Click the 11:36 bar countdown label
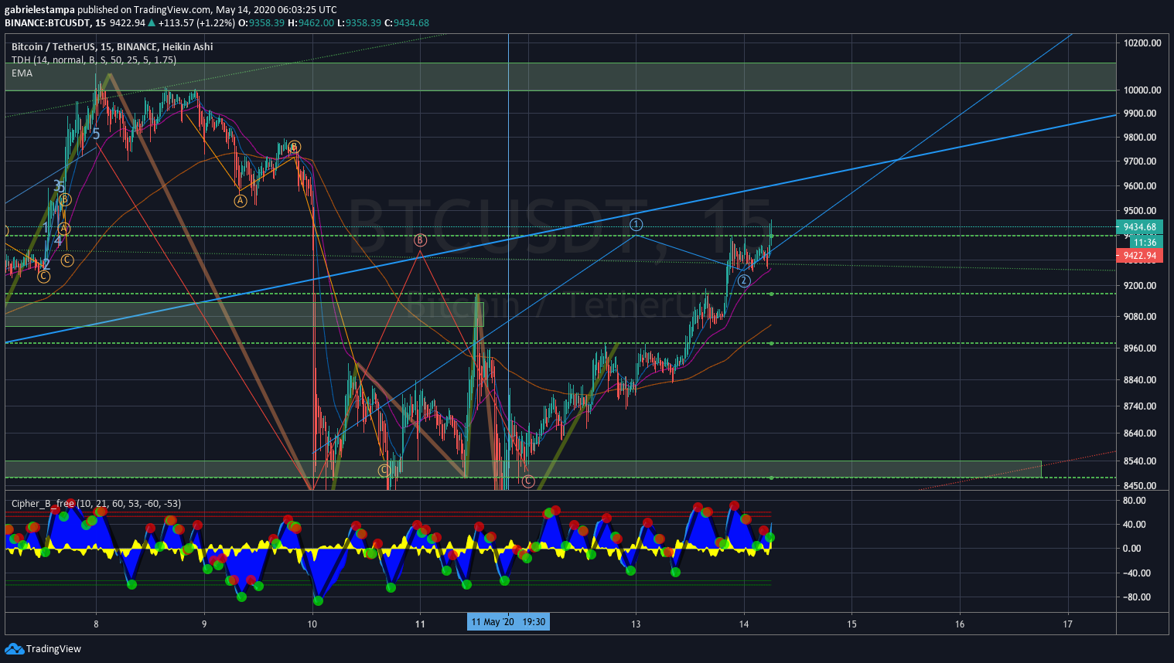The width and height of the screenshot is (1174, 663). point(1145,242)
